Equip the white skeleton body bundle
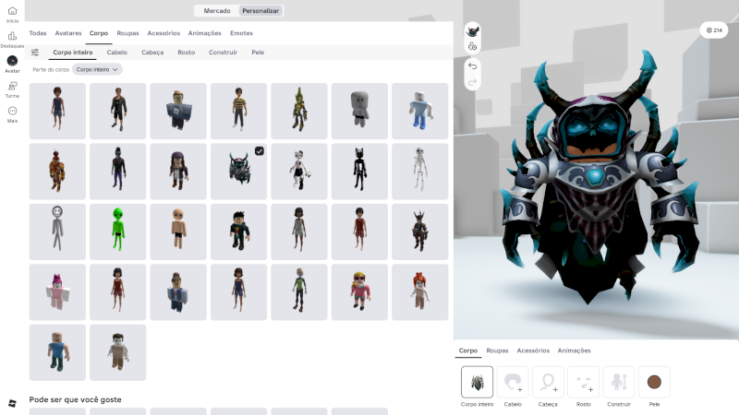Viewport: 739px width, 415px height. pos(420,172)
